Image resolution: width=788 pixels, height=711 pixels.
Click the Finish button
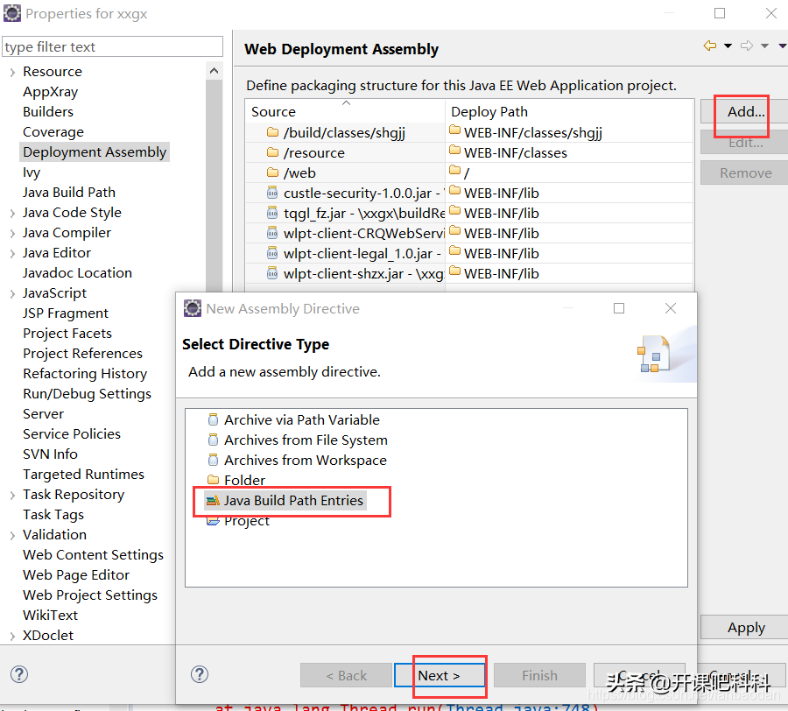[539, 675]
